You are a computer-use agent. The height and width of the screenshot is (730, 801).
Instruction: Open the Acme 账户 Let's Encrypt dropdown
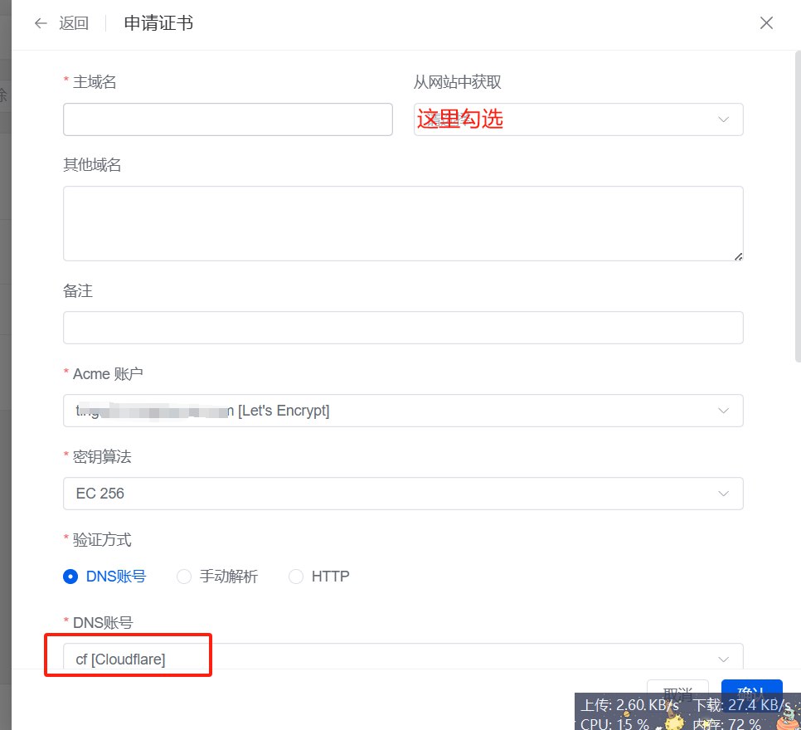pos(403,411)
